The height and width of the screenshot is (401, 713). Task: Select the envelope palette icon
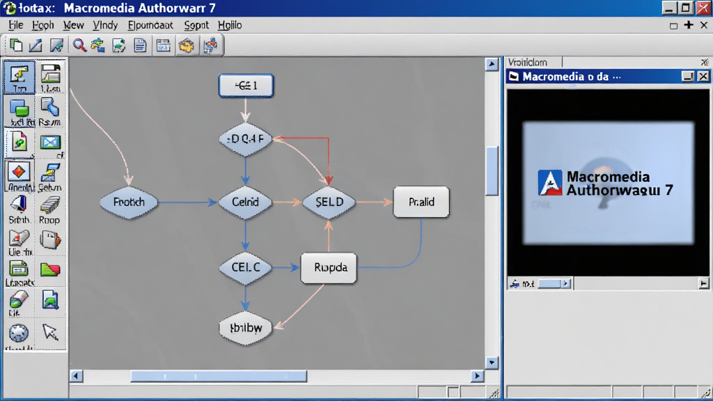(x=50, y=142)
